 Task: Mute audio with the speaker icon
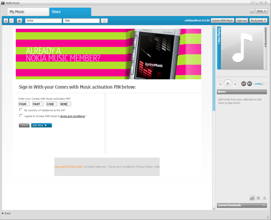[x=250, y=84]
